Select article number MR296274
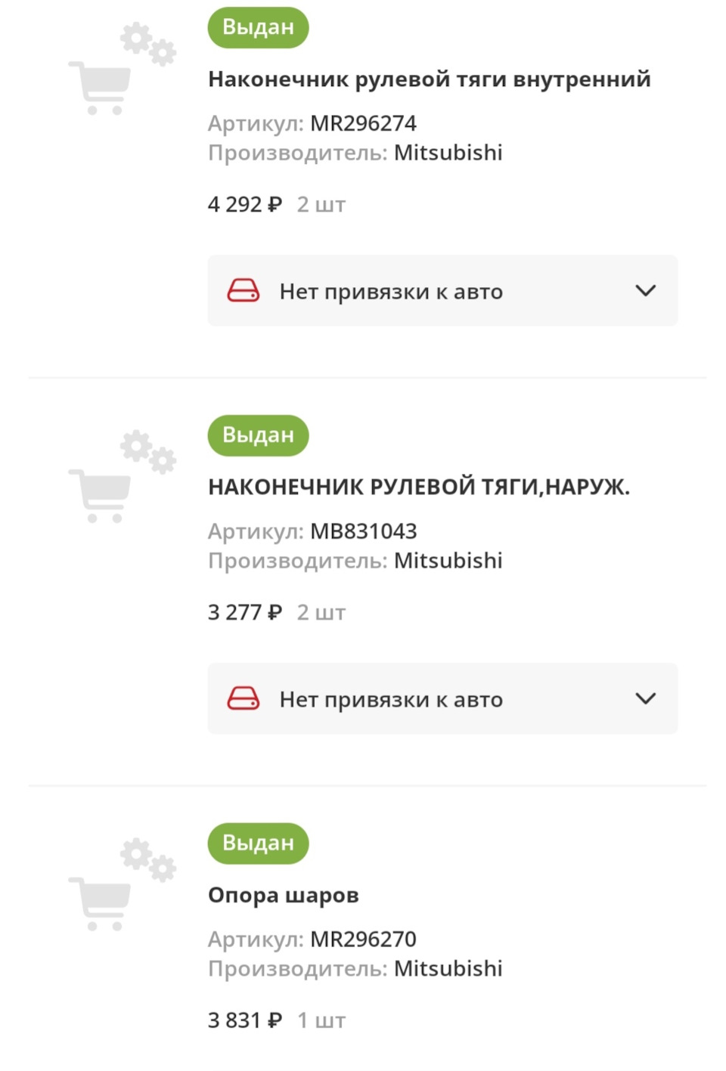Screen dimensions: 726x1071 (x=365, y=122)
